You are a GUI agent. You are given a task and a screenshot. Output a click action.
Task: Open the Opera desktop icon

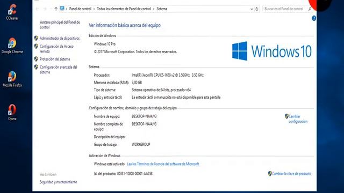point(12,113)
